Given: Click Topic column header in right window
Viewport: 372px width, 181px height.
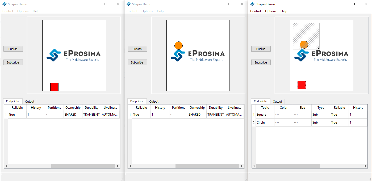Looking at the screenshot, I should 265,108.
